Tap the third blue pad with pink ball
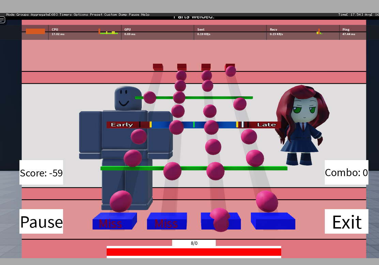 (221, 222)
